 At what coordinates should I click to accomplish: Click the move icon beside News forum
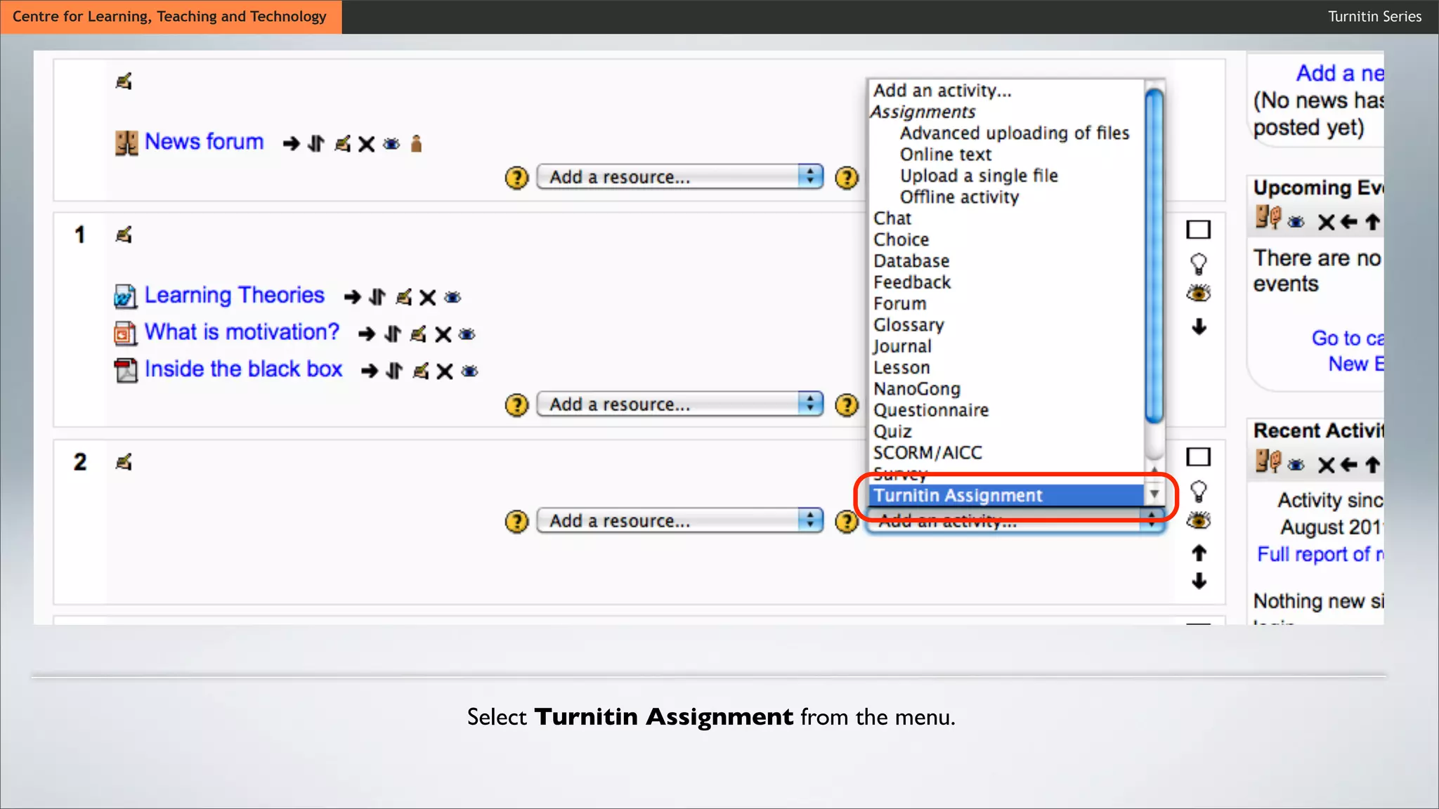316,144
